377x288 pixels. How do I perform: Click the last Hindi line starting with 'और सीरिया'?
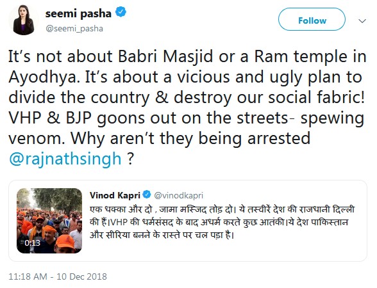click(162, 234)
